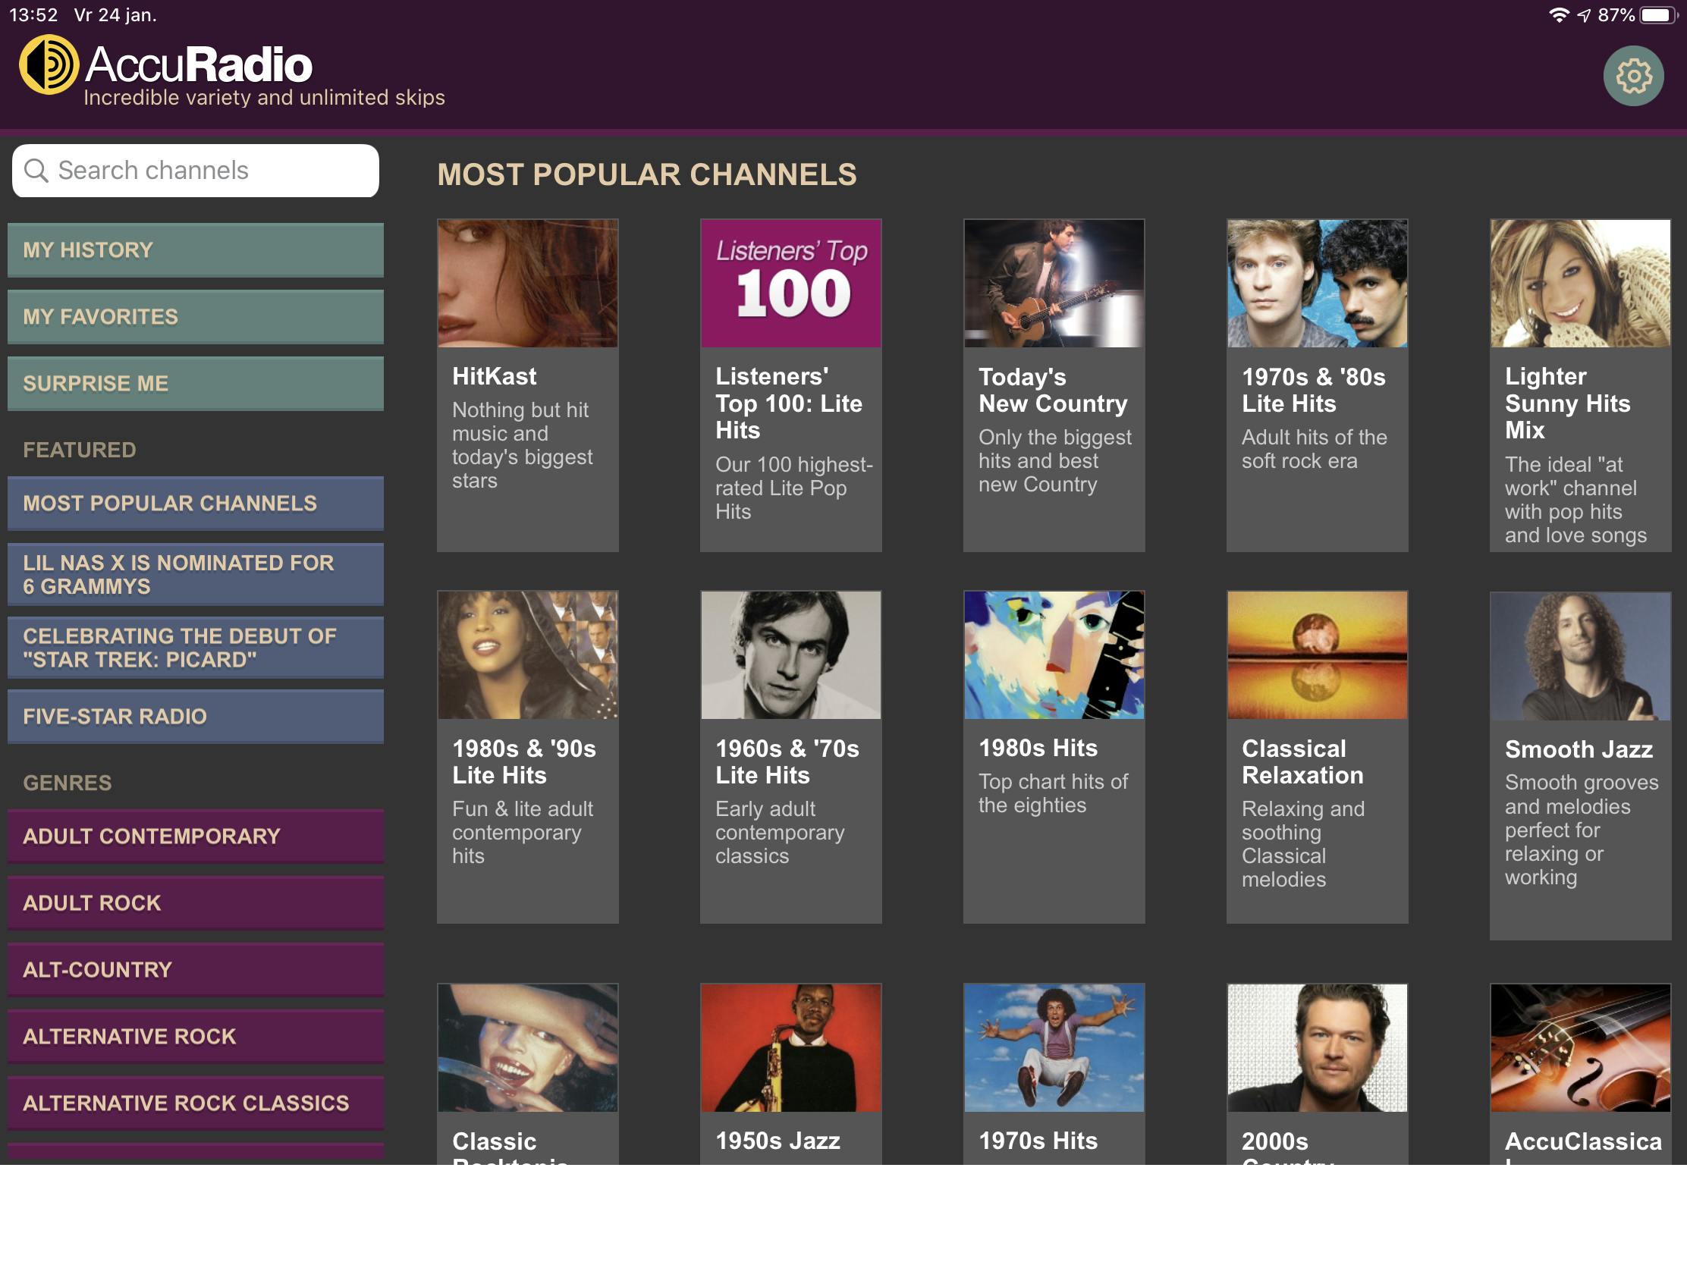The height and width of the screenshot is (1265, 1687).
Task: Open My History
Action: click(195, 250)
